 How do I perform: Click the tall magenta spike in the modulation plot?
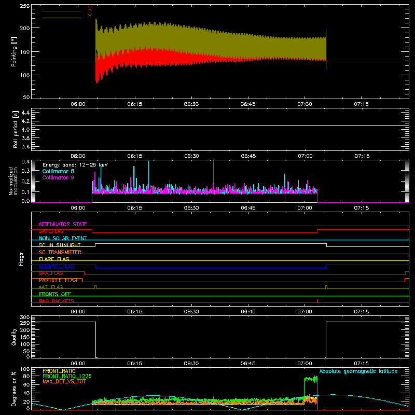(x=213, y=175)
